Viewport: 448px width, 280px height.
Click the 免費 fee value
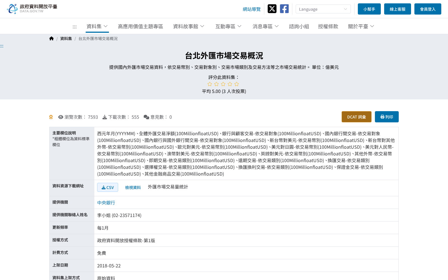point(102,253)
